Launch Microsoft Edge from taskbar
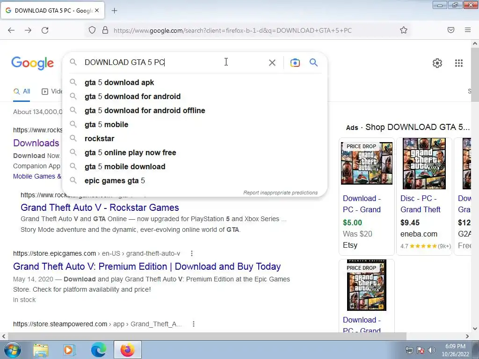The image size is (479, 359). click(x=98, y=350)
